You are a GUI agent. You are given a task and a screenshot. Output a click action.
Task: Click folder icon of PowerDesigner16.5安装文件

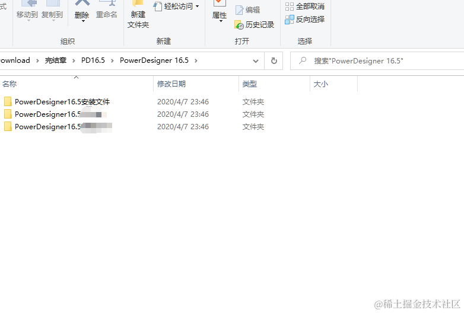tap(8, 102)
